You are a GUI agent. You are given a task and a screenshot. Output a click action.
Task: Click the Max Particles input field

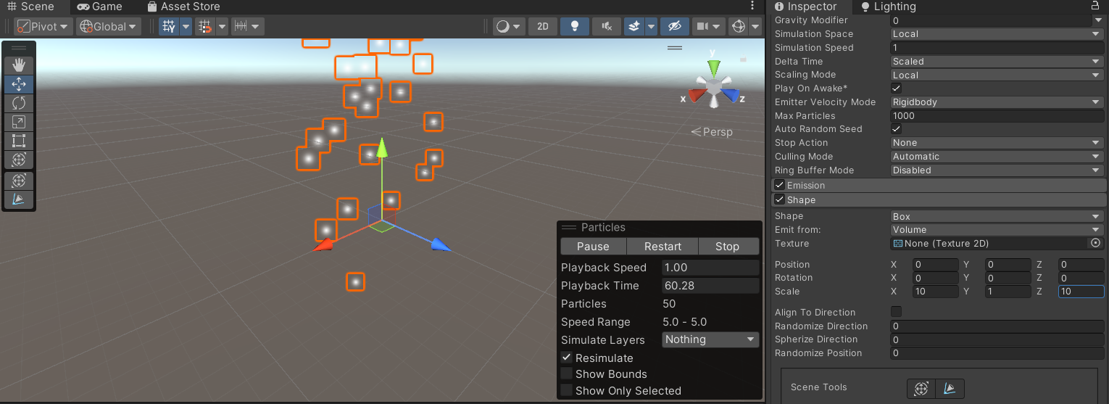point(996,116)
